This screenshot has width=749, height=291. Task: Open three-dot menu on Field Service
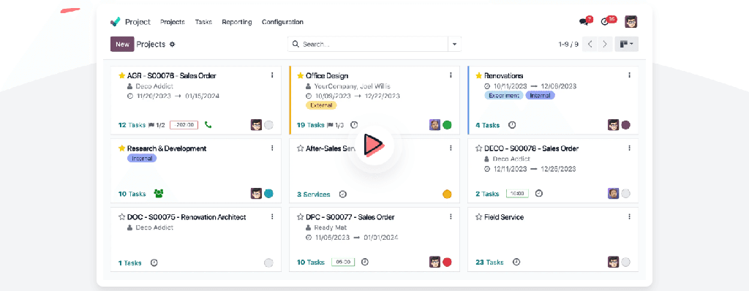629,216
